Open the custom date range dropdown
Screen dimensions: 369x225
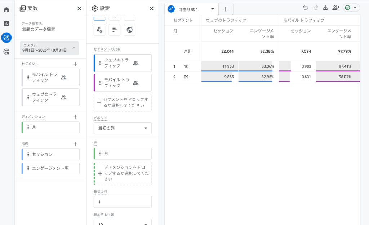pos(49,48)
